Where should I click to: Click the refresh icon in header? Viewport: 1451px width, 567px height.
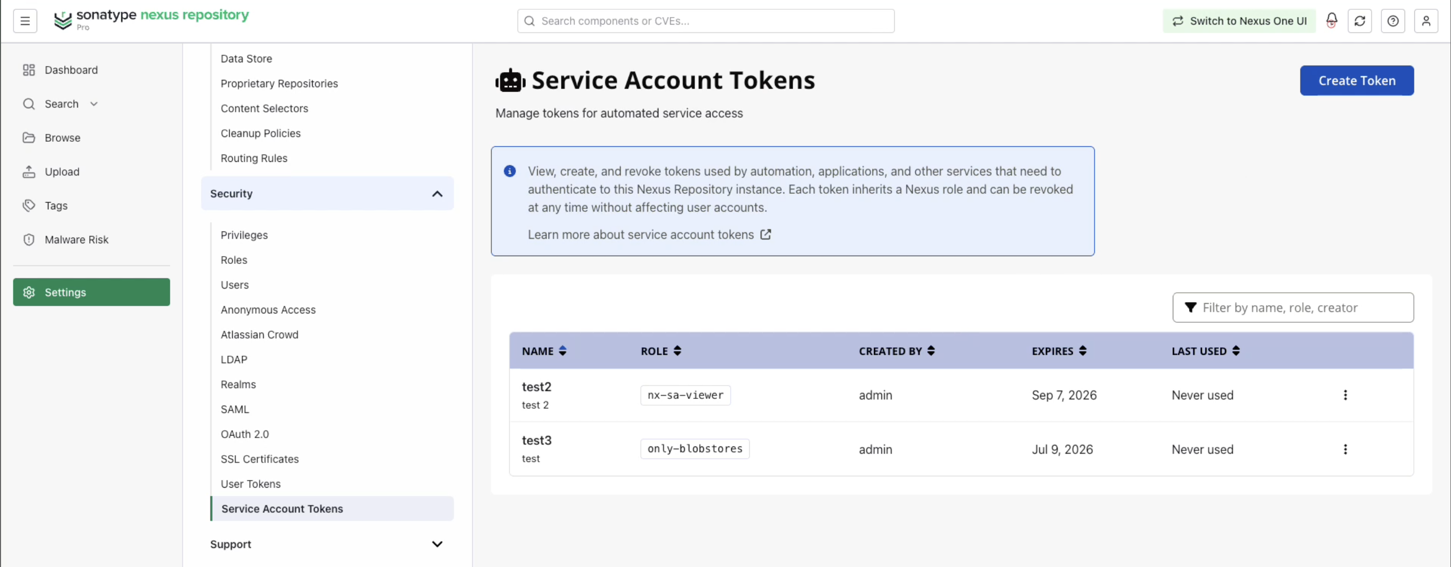[x=1359, y=21]
